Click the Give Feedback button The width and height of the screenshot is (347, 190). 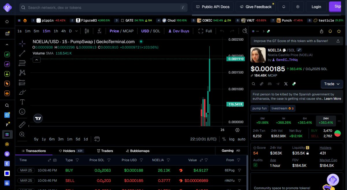click(x=256, y=7)
